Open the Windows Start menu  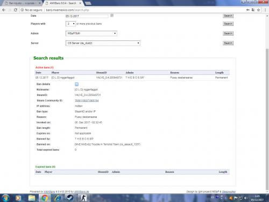click(x=5, y=198)
